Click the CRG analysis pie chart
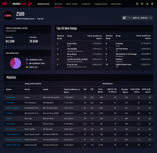This screenshot has height=153, width=157. [16, 63]
